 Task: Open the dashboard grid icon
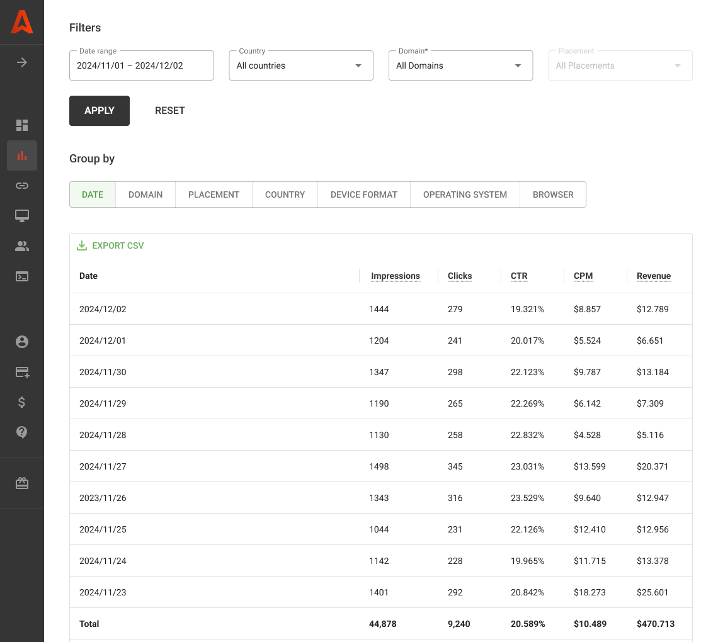(x=22, y=125)
